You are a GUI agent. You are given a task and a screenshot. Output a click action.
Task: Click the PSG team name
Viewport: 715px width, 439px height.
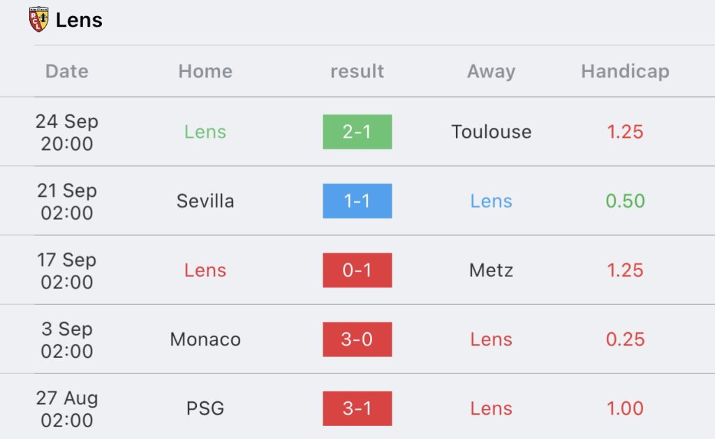coord(205,408)
